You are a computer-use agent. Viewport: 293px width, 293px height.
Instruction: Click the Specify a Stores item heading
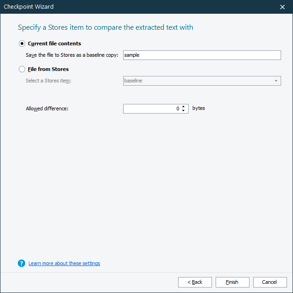[x=105, y=27]
